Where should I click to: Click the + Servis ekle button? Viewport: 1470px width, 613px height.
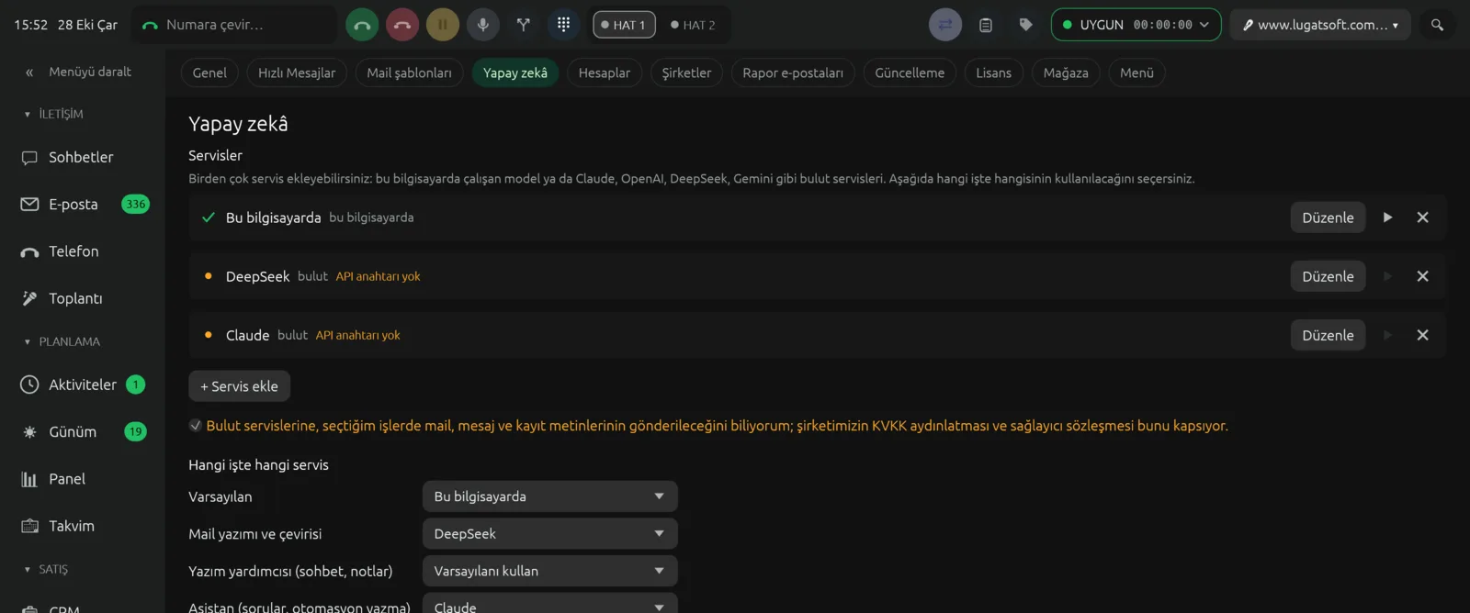coord(239,386)
